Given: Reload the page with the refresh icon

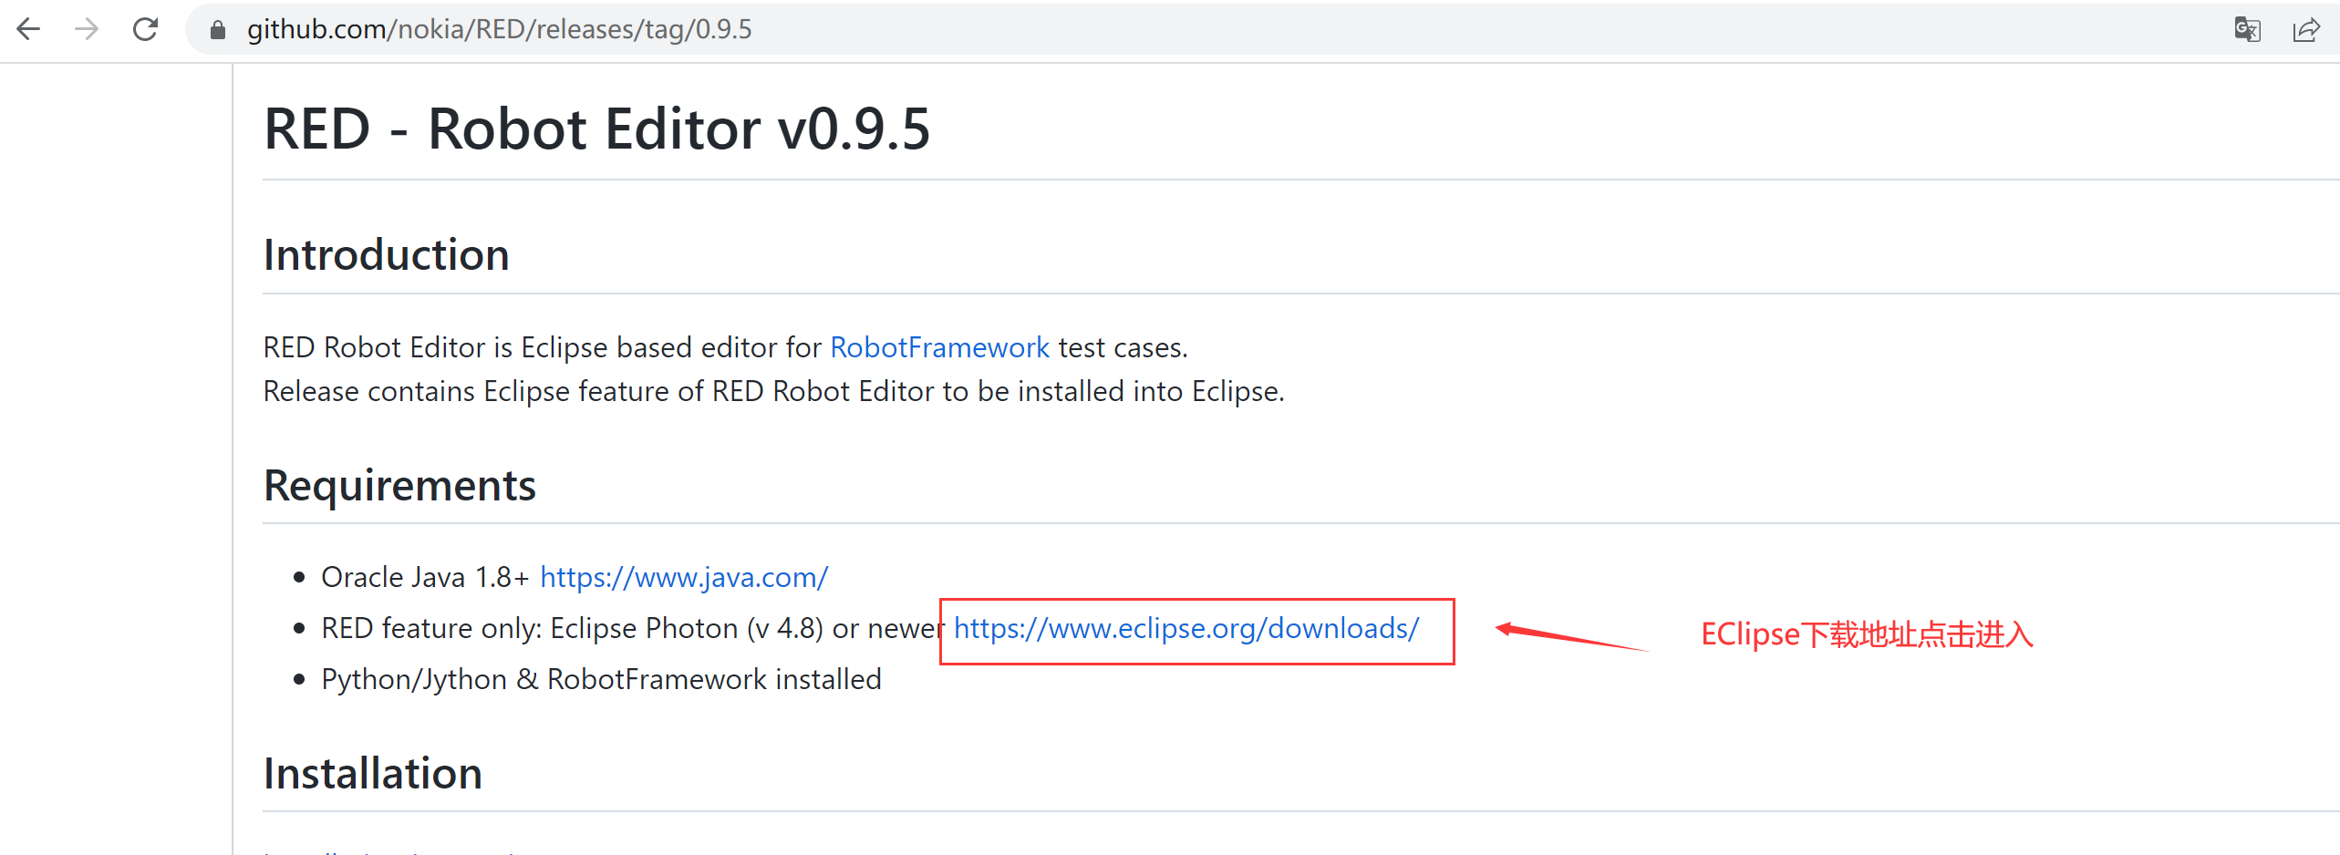Looking at the screenshot, I should pos(146,30).
